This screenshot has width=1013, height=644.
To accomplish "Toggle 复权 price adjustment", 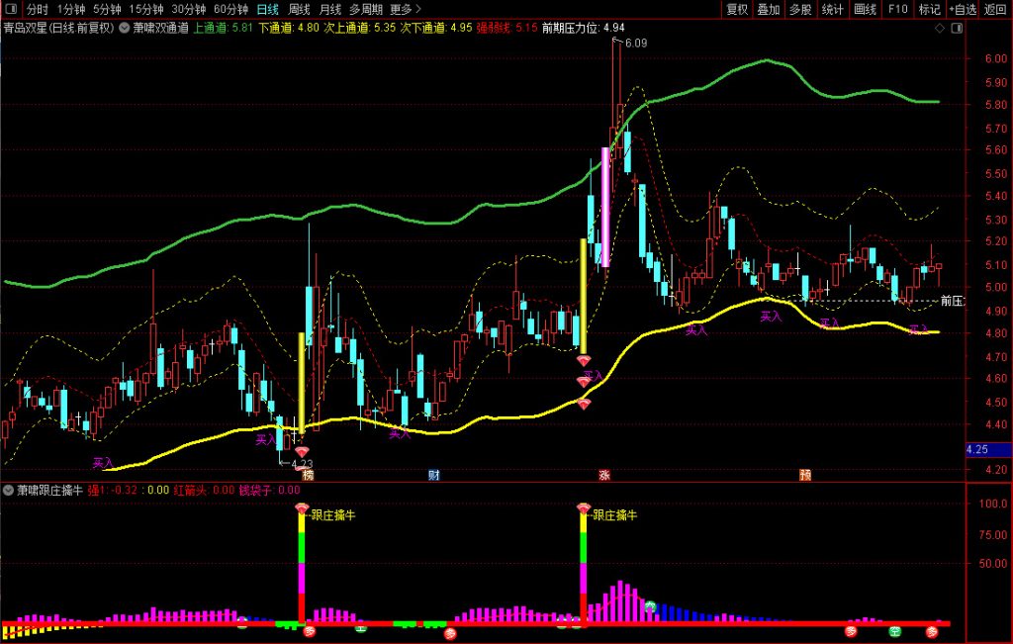I will coord(737,10).
